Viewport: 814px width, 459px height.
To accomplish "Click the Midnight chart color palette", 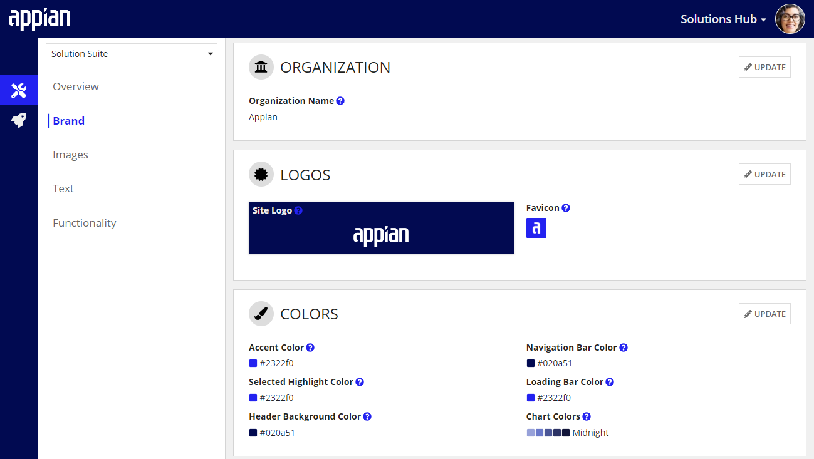I will 548,433.
